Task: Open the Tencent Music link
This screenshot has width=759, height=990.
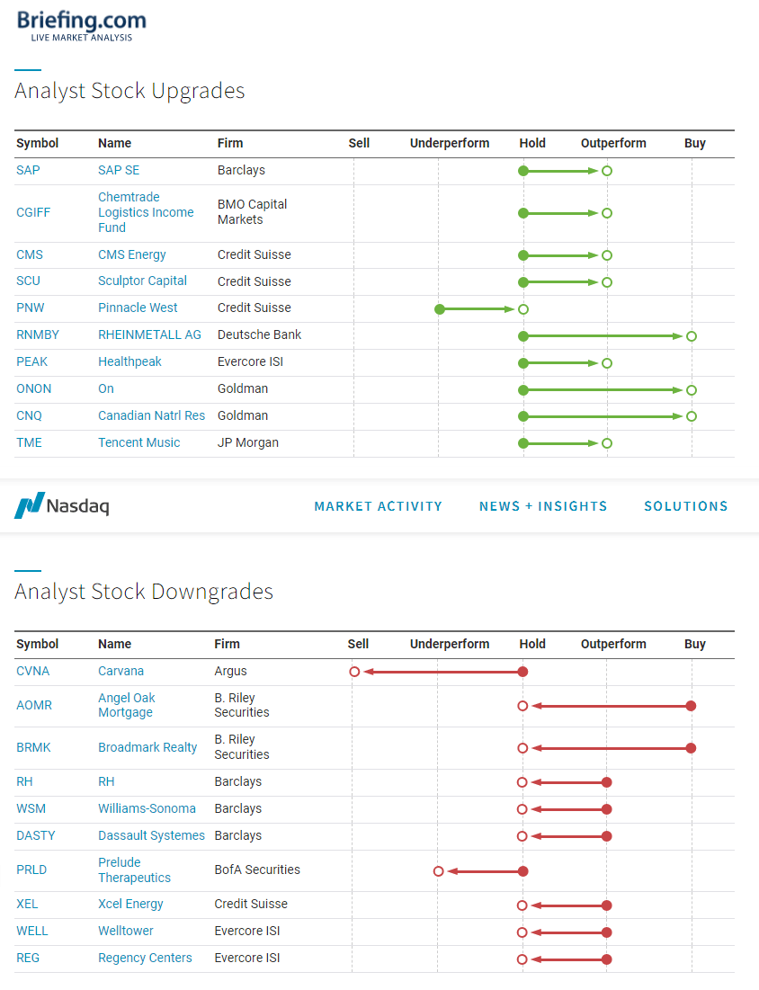Action: [x=138, y=443]
